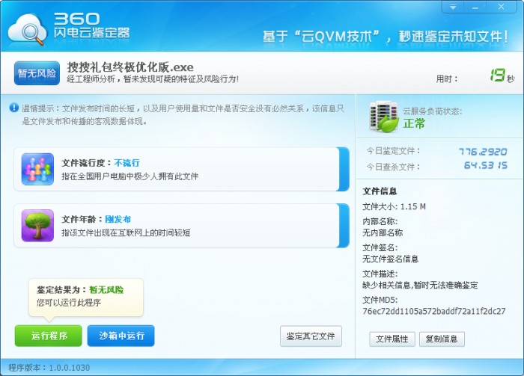This screenshot has height=376, width=524.
Task: Click the elapsed time 19 秒 display
Action: point(502,75)
